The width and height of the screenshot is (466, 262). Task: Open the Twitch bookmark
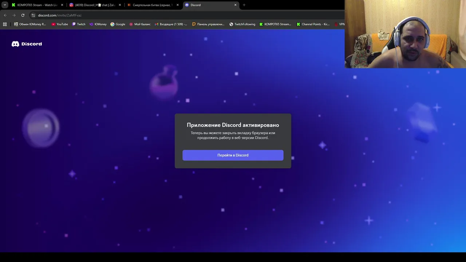pyautogui.click(x=79, y=24)
